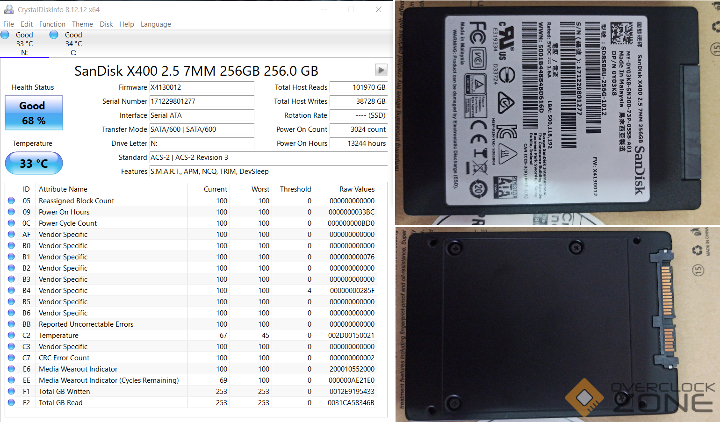Click status icon for Temperature attribute C2

click(x=11, y=335)
